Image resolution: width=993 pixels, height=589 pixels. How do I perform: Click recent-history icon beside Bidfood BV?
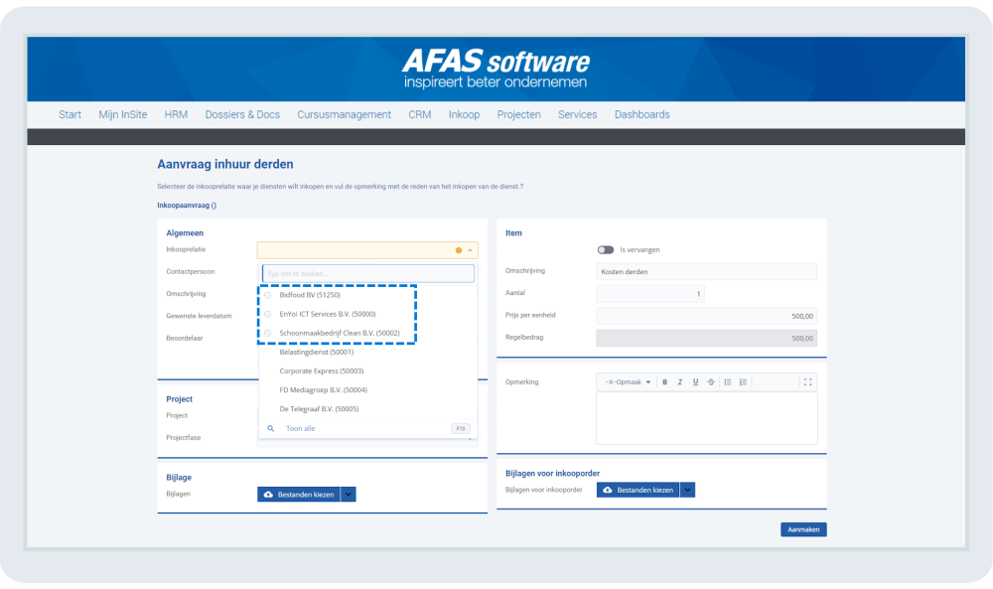pyautogui.click(x=268, y=295)
